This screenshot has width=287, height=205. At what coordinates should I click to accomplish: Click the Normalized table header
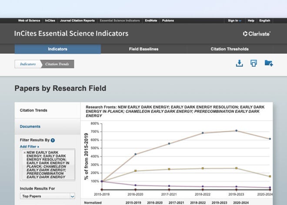click(93, 203)
